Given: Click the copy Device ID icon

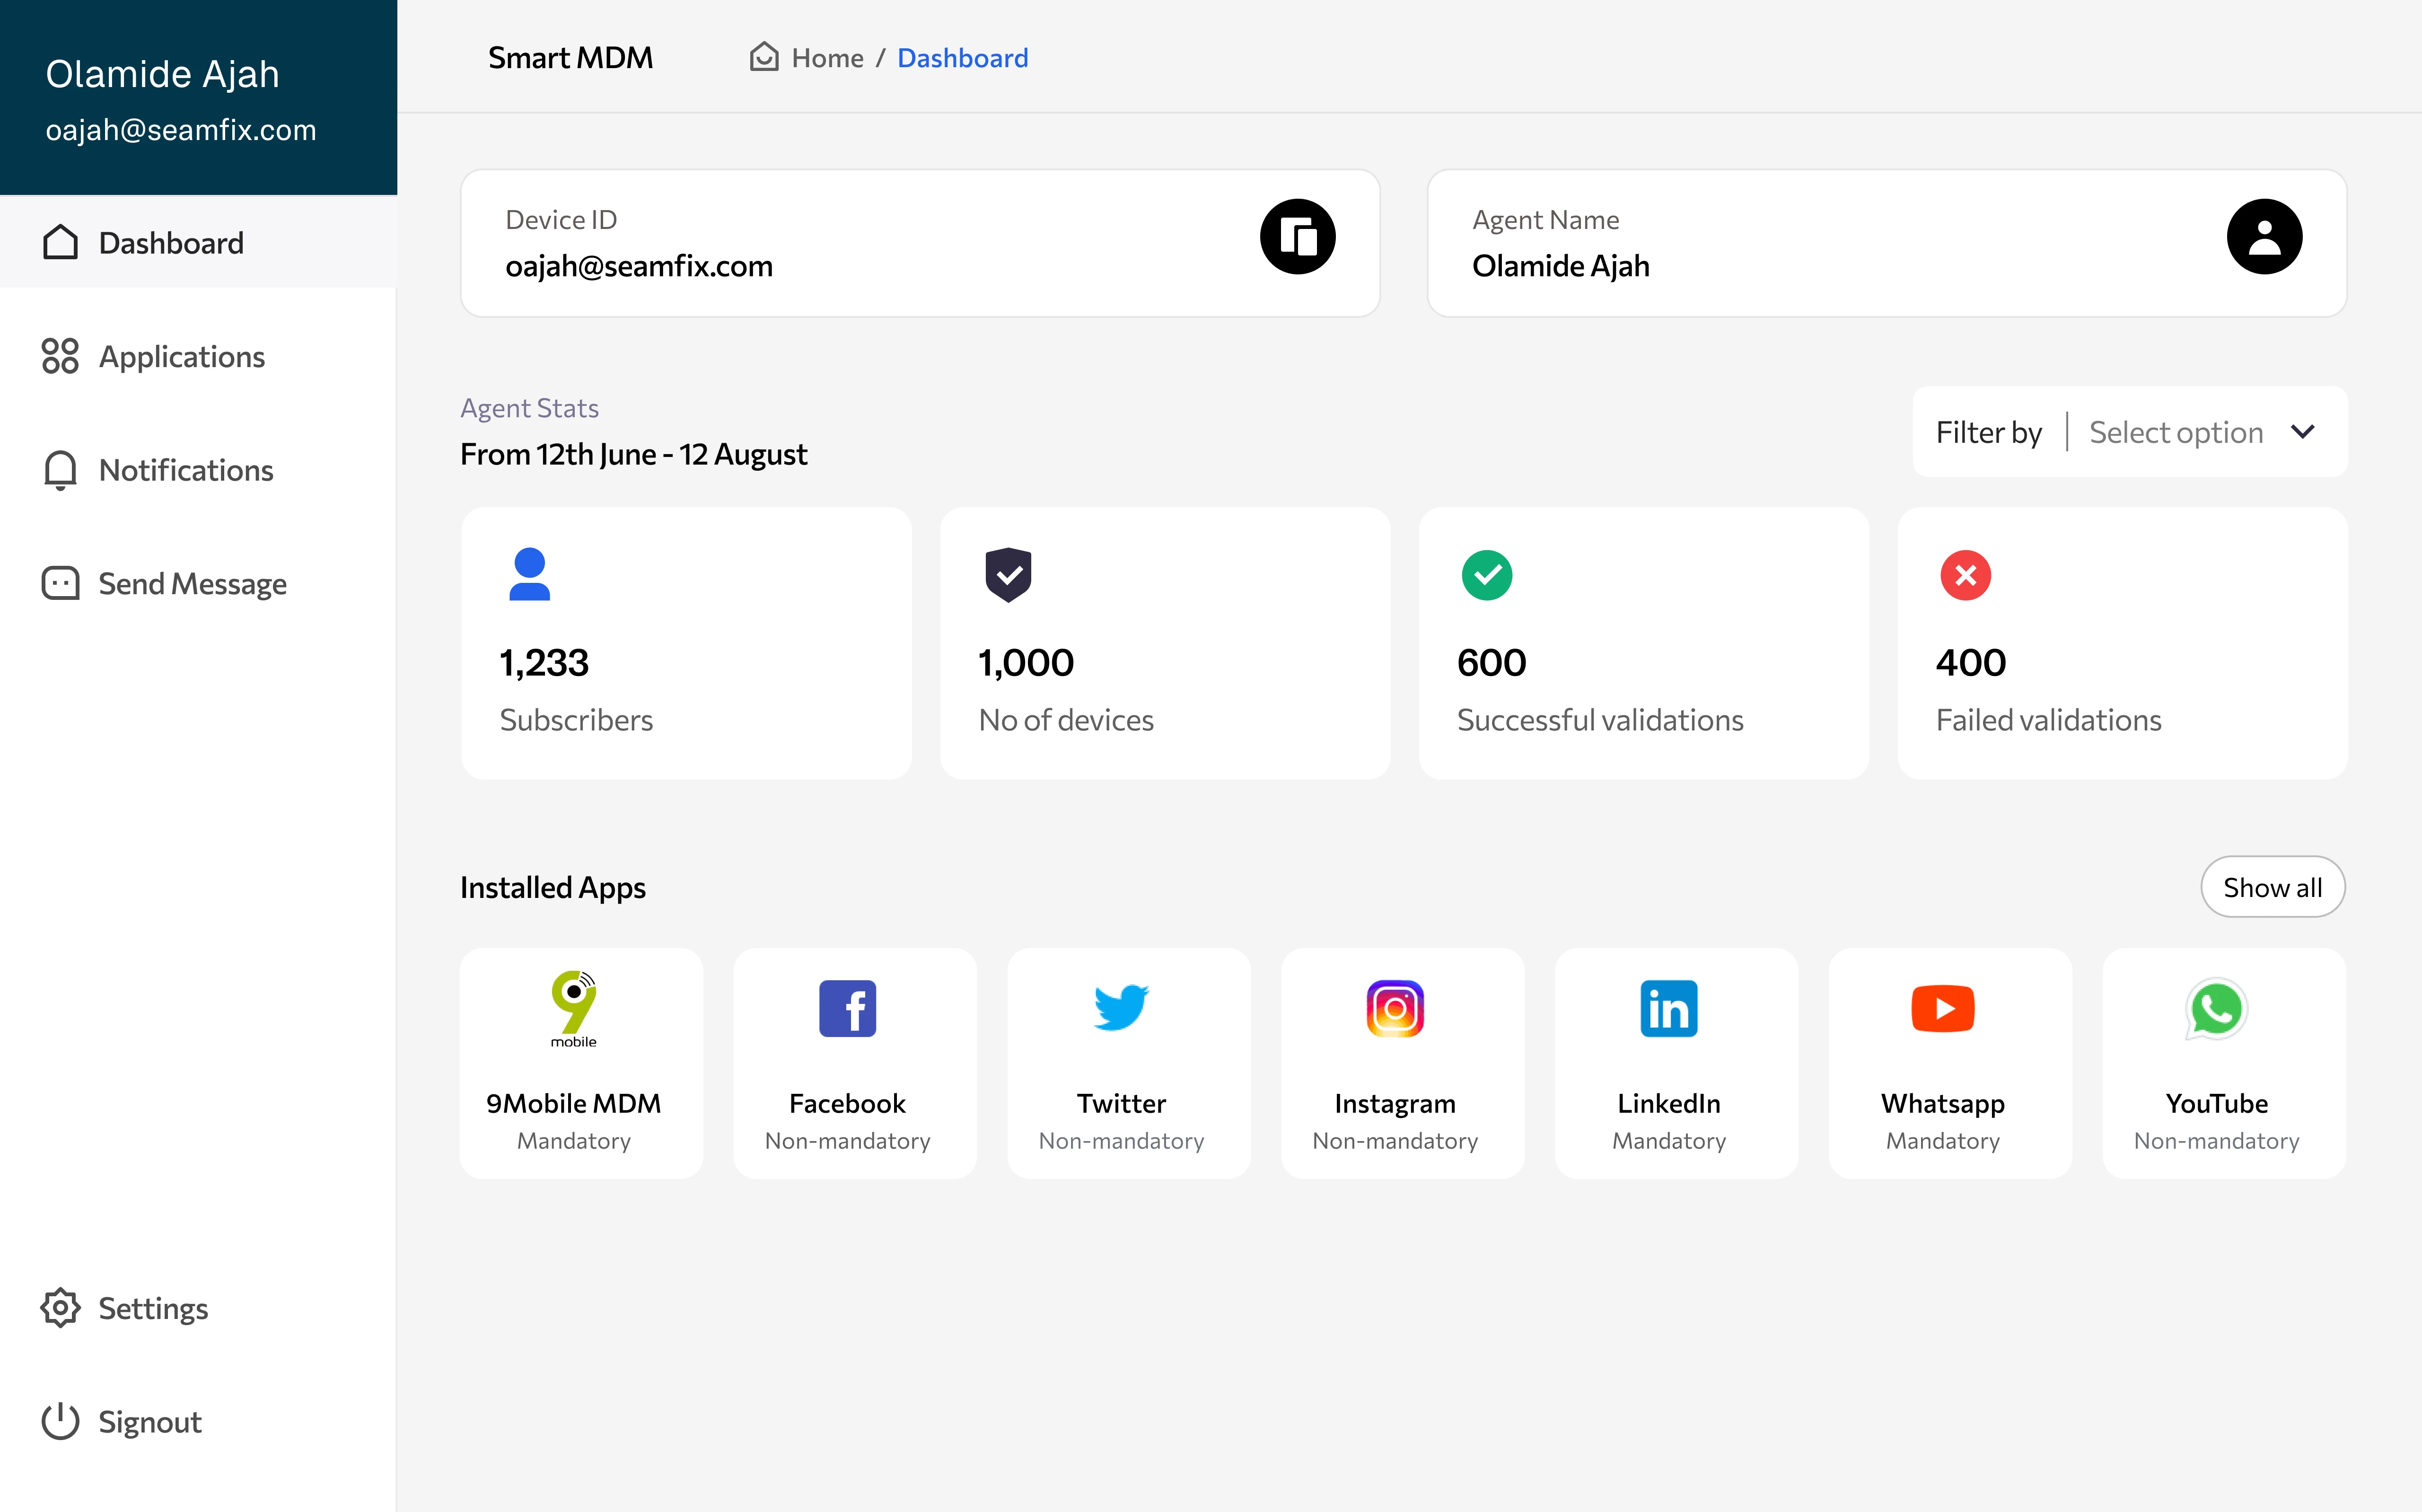Looking at the screenshot, I should pos(1298,237).
